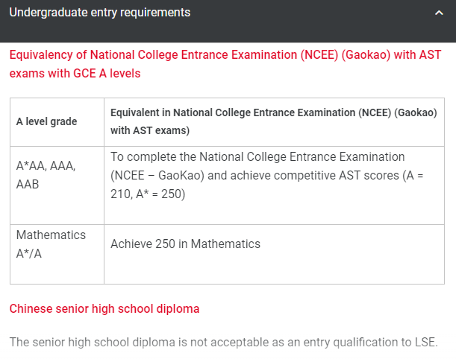Click the 'with GCE A levels' heading line
This screenshot has height=359, width=456.
pyautogui.click(x=75, y=73)
